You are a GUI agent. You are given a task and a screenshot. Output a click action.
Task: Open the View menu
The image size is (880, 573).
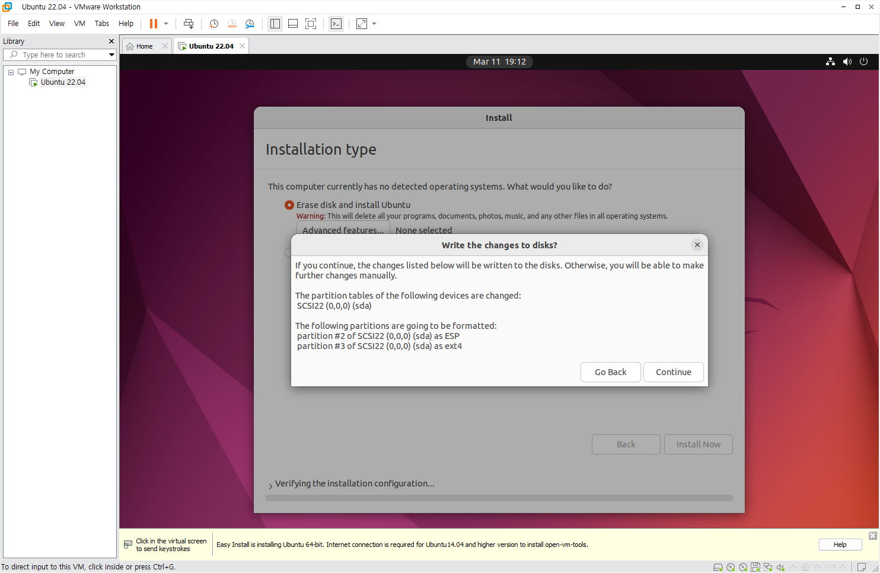pyautogui.click(x=57, y=24)
